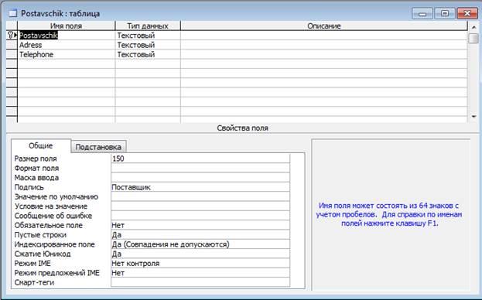Switch to the Общие tab
The width and height of the screenshot is (482, 300).
pyautogui.click(x=40, y=145)
